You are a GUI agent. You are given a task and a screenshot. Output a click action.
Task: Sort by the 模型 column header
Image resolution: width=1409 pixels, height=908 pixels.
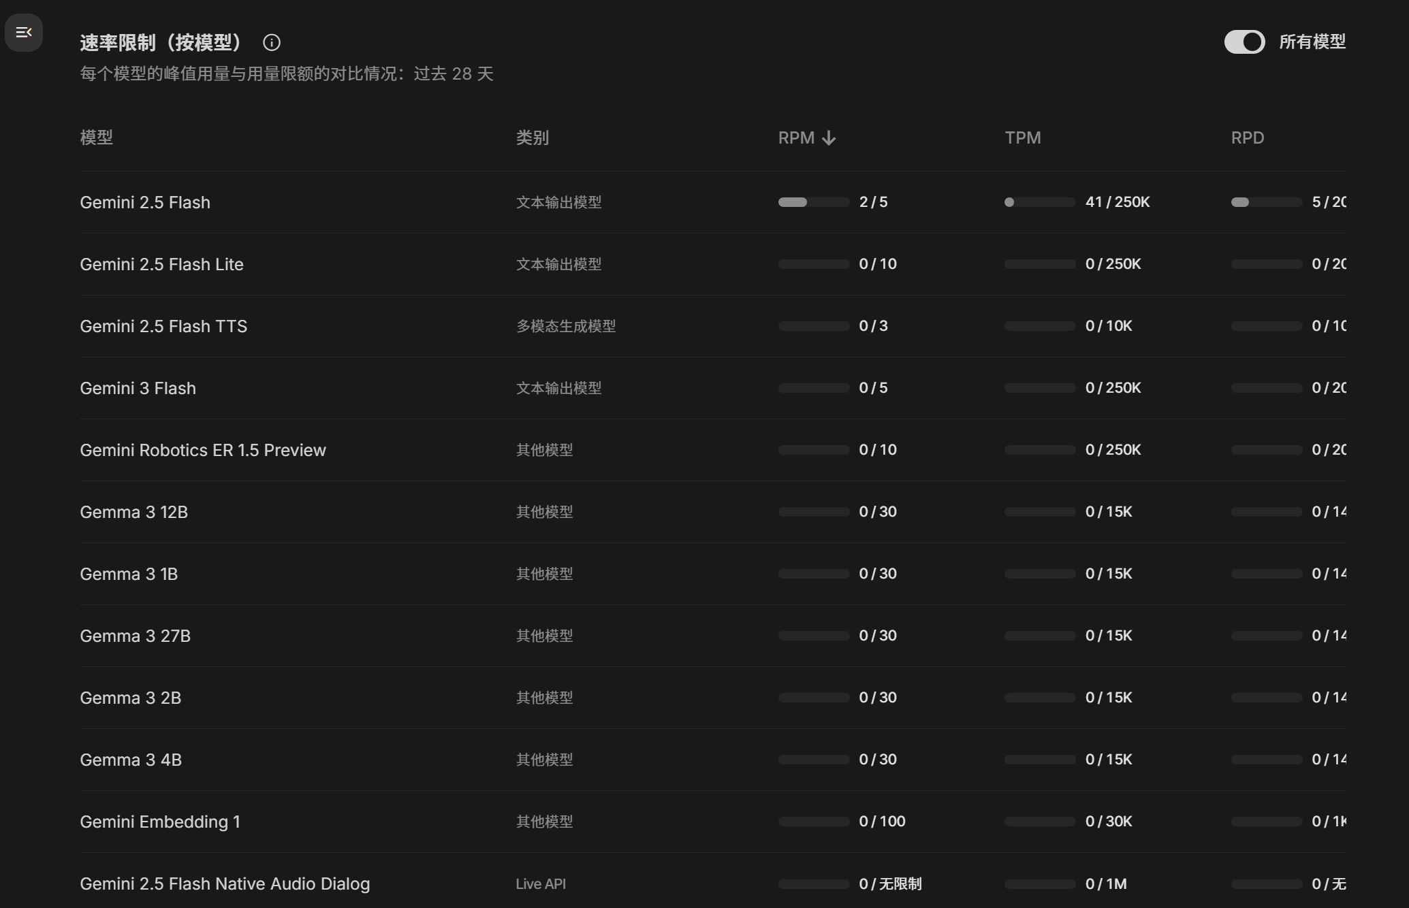click(x=96, y=137)
